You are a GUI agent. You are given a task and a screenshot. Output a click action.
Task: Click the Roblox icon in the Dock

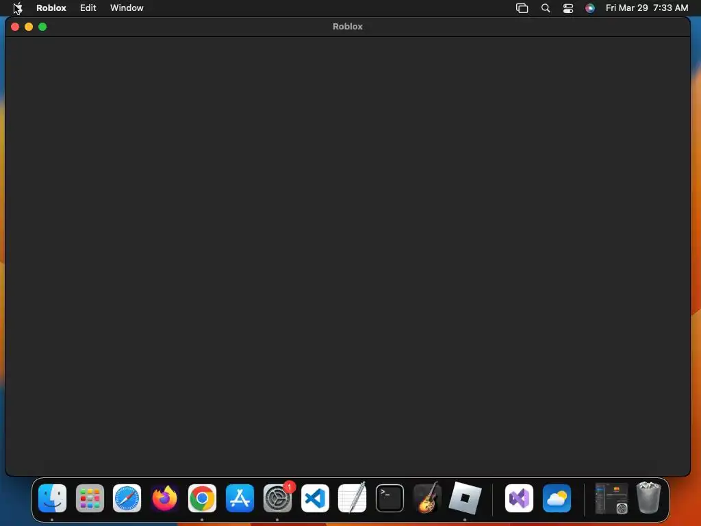[465, 498]
